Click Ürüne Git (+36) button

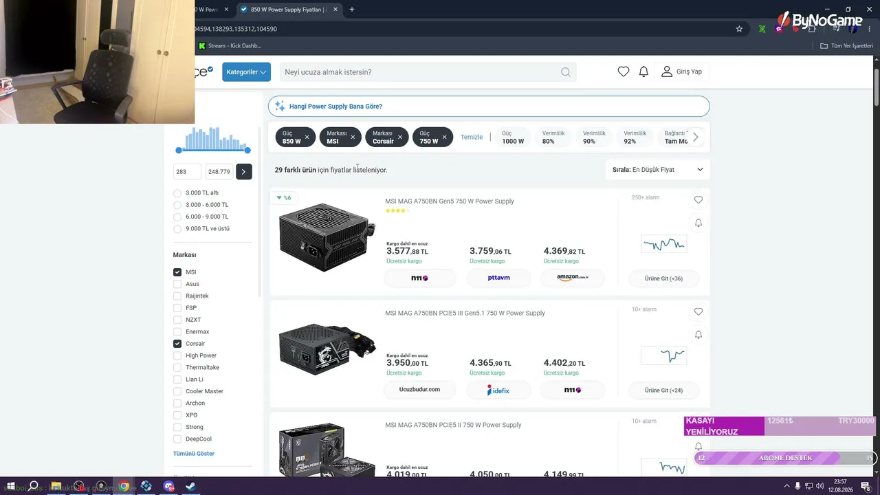663,278
